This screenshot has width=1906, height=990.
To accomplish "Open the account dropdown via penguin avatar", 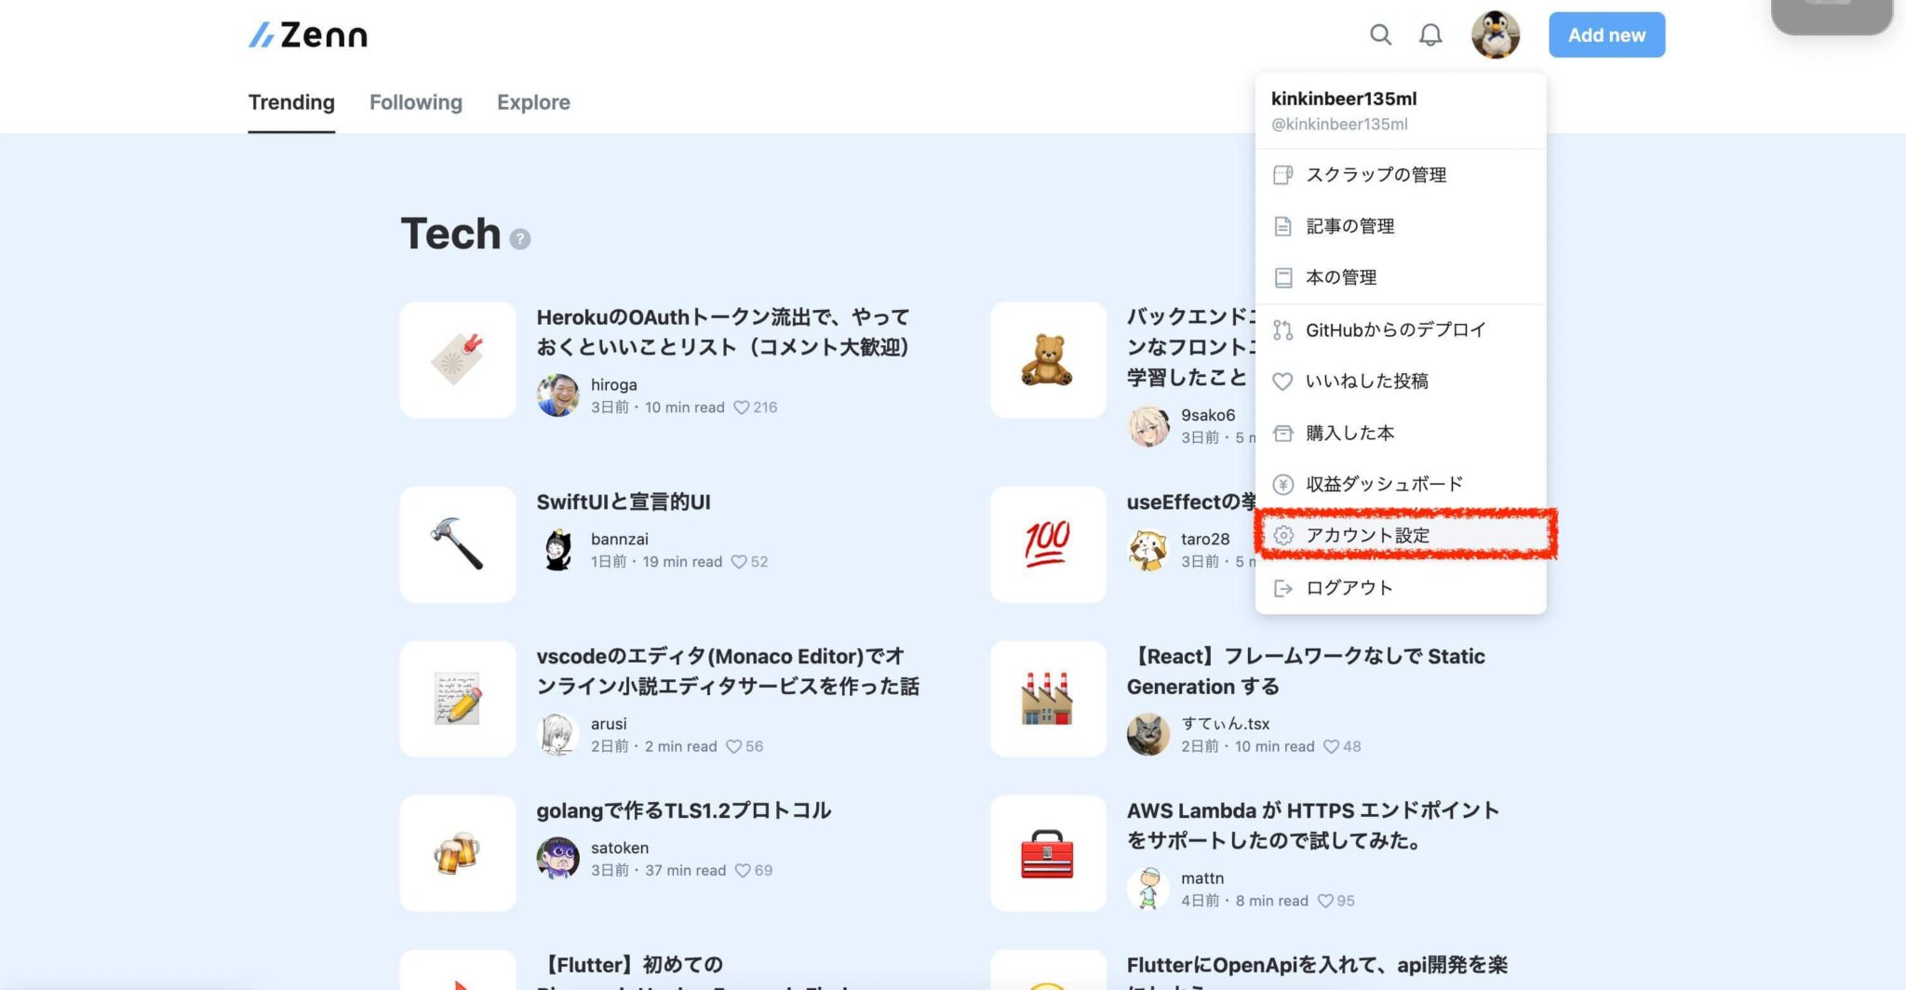I will pyautogui.click(x=1497, y=34).
